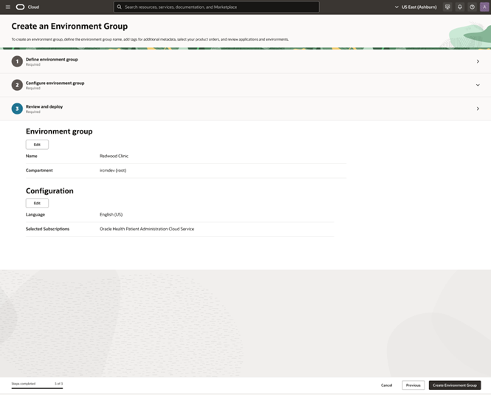Collapse the Configure environment group step chevron
The width and height of the screenshot is (491, 395).
point(478,85)
